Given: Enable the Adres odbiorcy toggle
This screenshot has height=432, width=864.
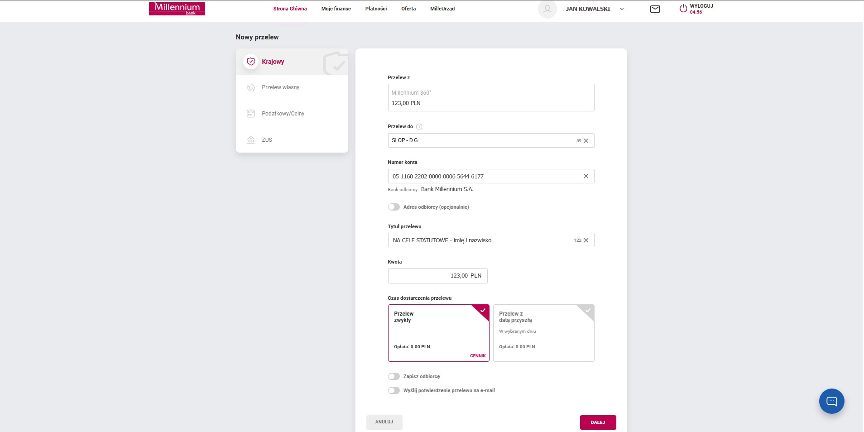Looking at the screenshot, I should [x=394, y=207].
